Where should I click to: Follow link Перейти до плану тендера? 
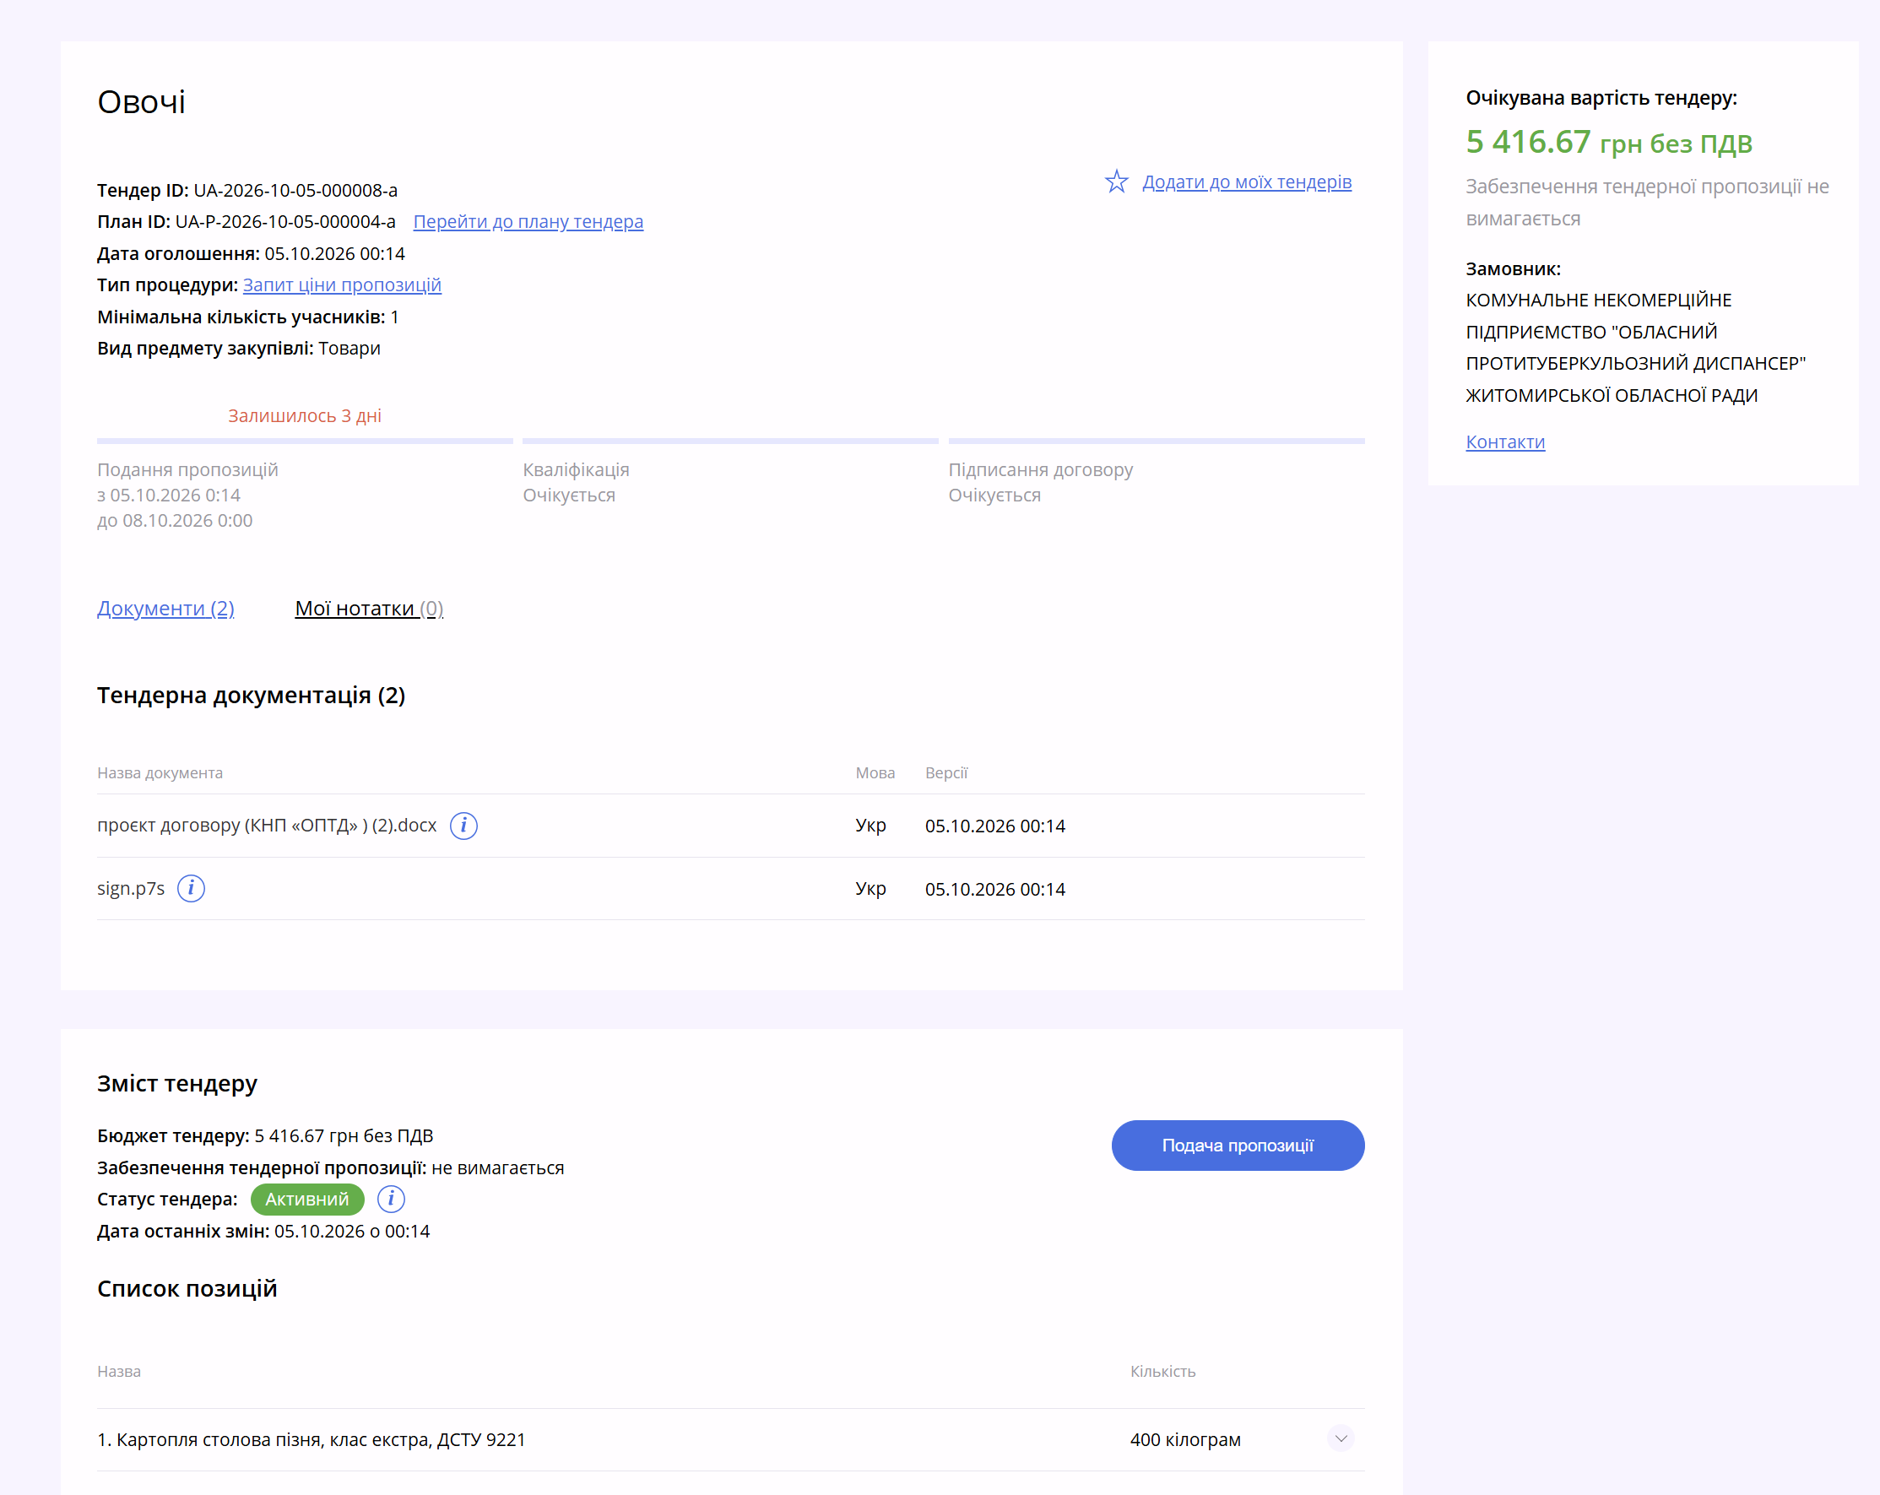pyautogui.click(x=528, y=221)
